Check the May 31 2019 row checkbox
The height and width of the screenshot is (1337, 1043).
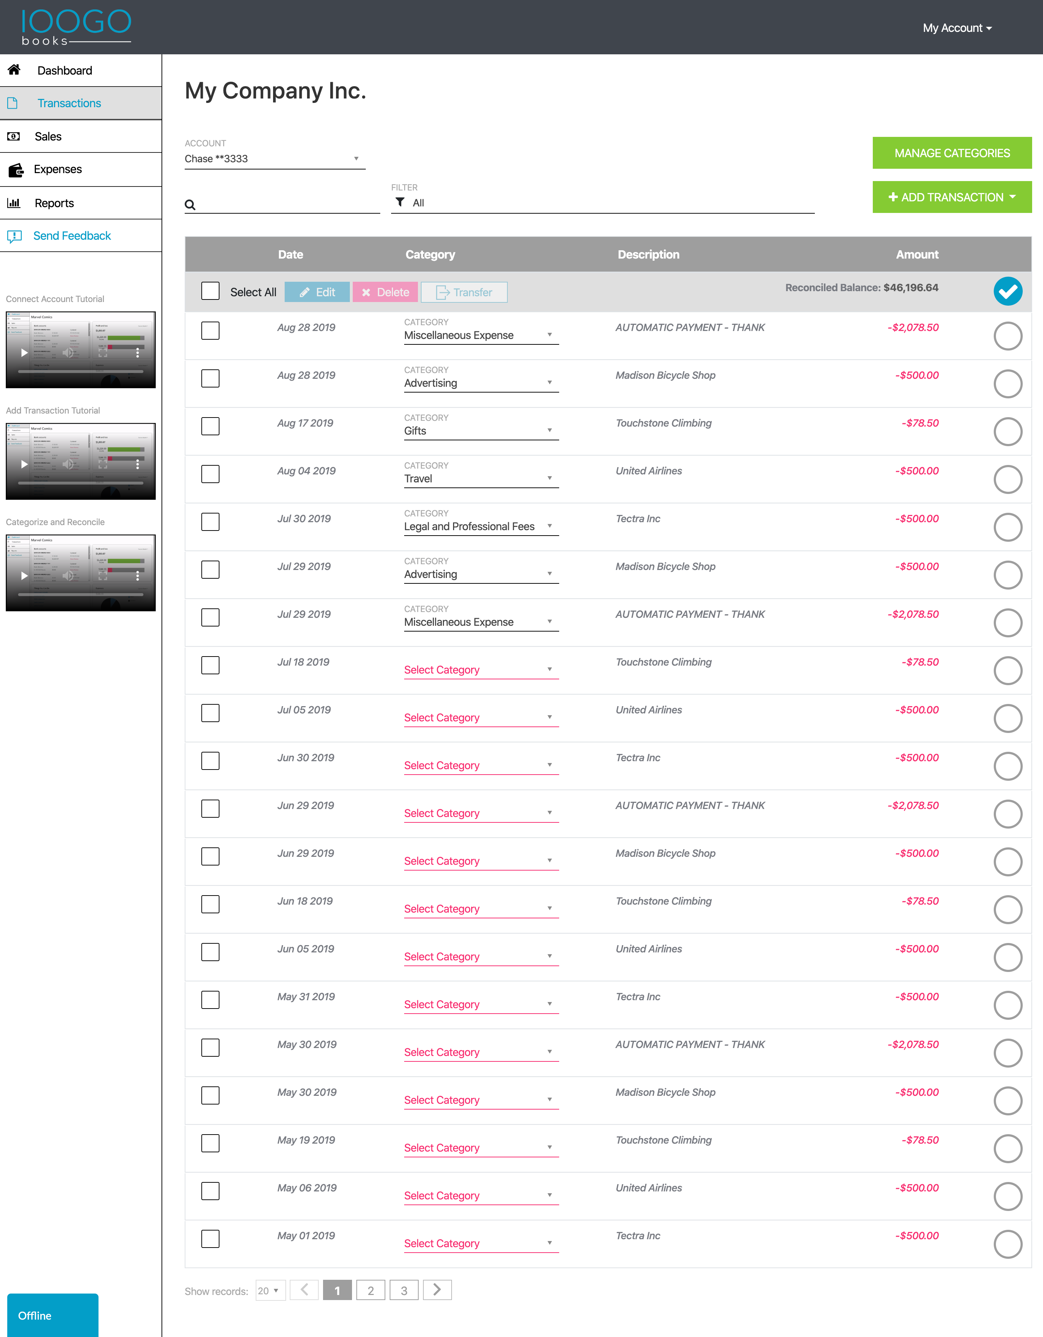point(210,1000)
